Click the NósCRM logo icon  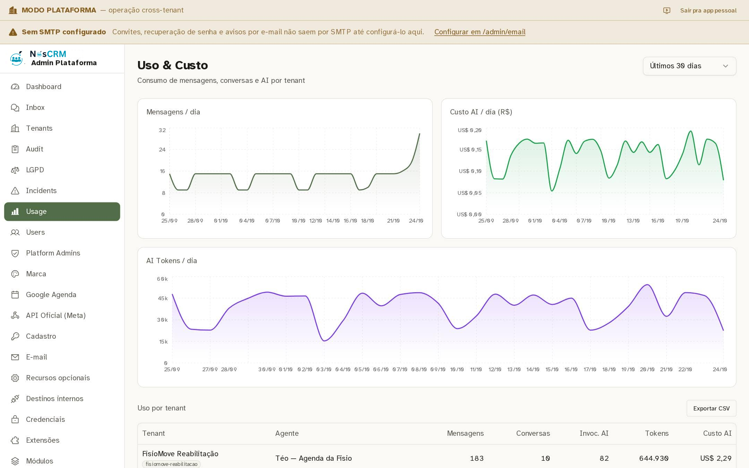coord(17,58)
